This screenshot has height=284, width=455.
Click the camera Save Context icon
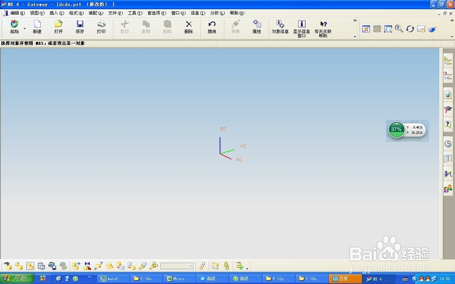tap(52, 266)
